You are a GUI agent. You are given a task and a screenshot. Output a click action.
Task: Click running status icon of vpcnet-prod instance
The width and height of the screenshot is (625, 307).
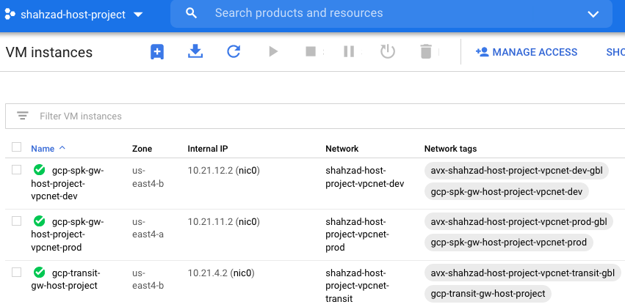tap(39, 221)
